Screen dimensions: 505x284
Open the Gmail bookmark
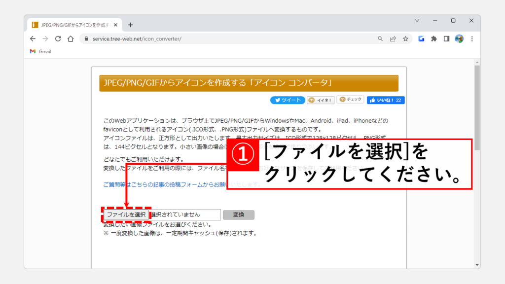coord(40,51)
